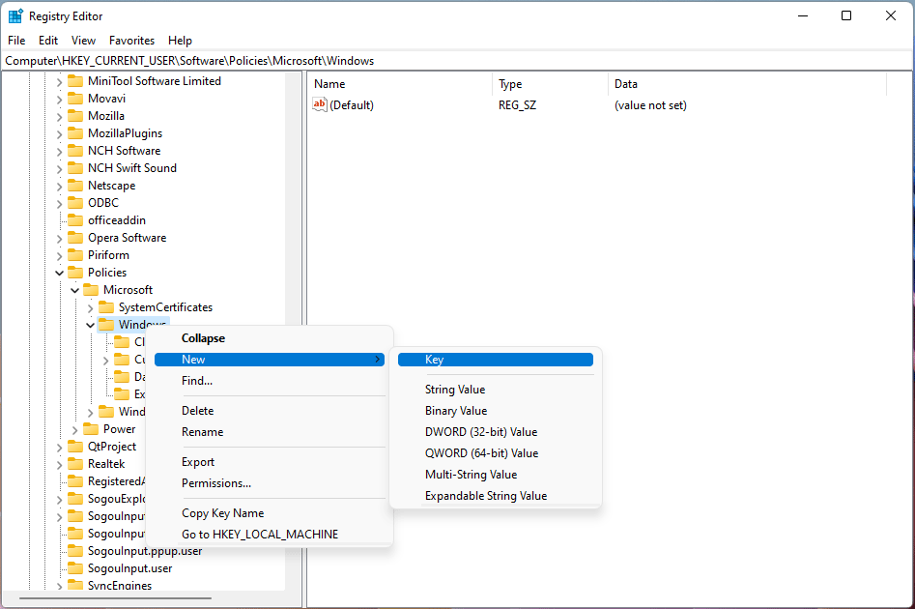This screenshot has width=915, height=609.
Task: Click the ODBC folder icon
Action: 75,203
